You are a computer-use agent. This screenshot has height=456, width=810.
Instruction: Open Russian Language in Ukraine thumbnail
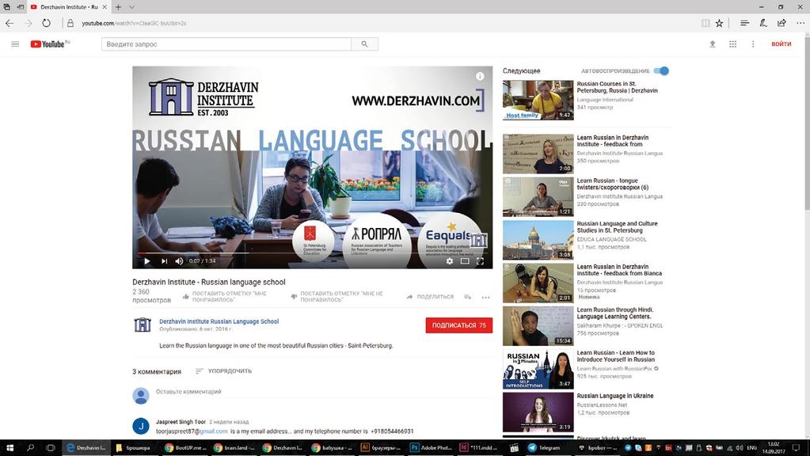[538, 412]
